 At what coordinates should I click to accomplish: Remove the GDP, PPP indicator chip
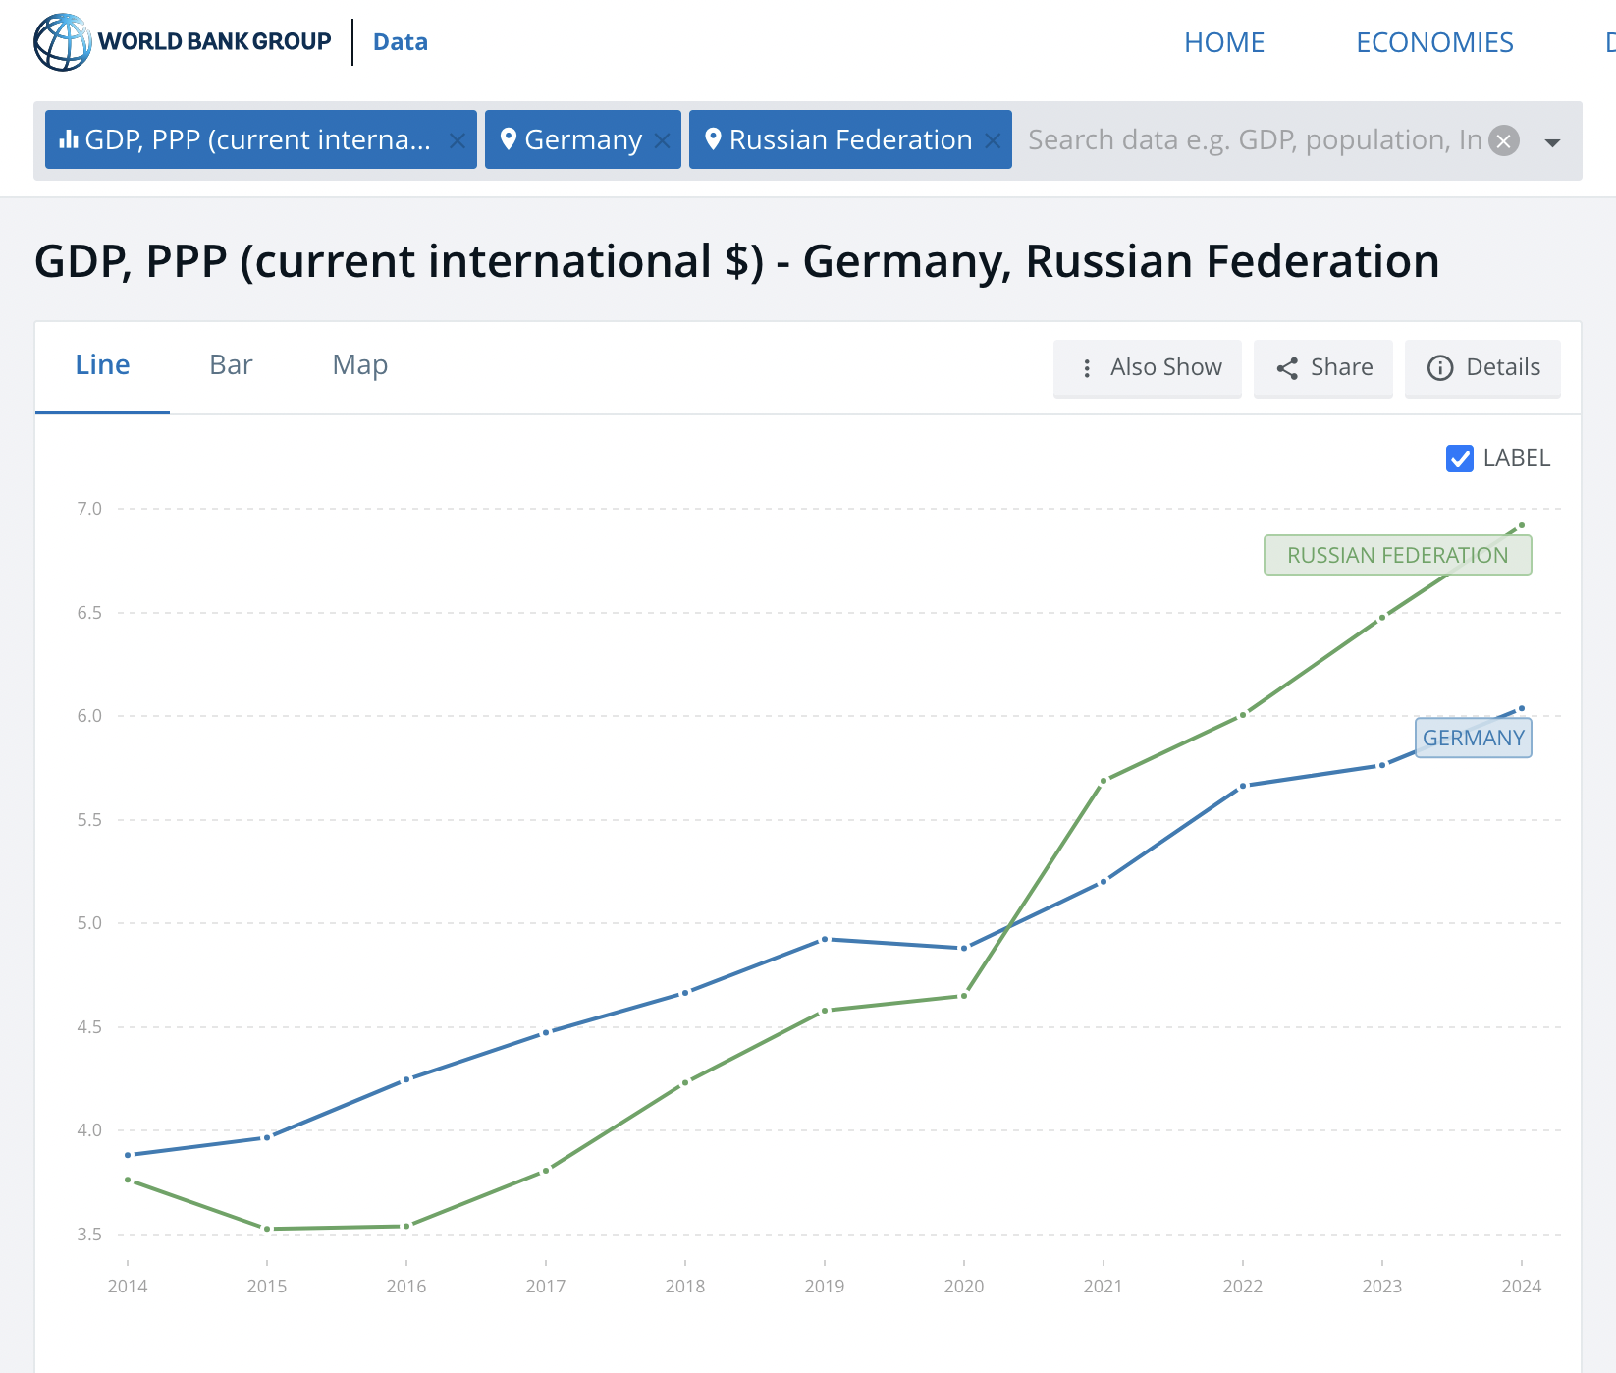pos(457,140)
